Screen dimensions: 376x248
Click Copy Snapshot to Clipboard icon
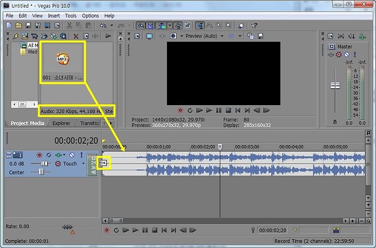pyautogui.click(x=250, y=36)
